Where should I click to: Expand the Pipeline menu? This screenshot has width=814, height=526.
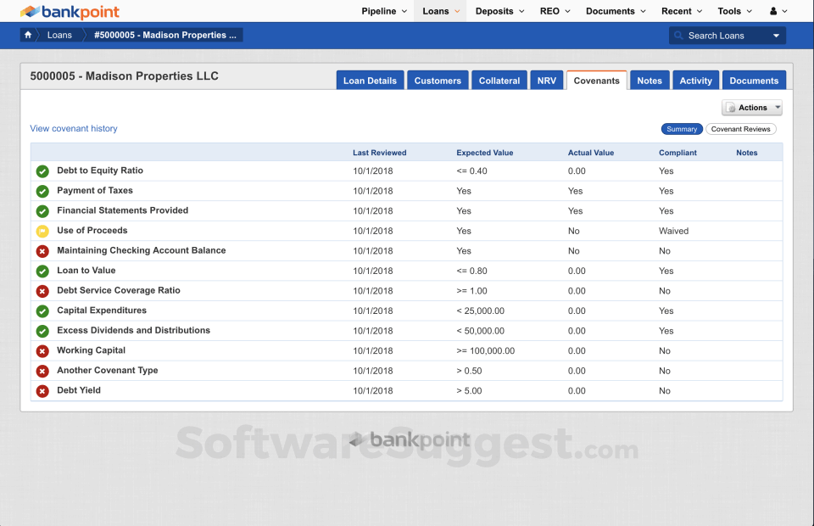[384, 11]
